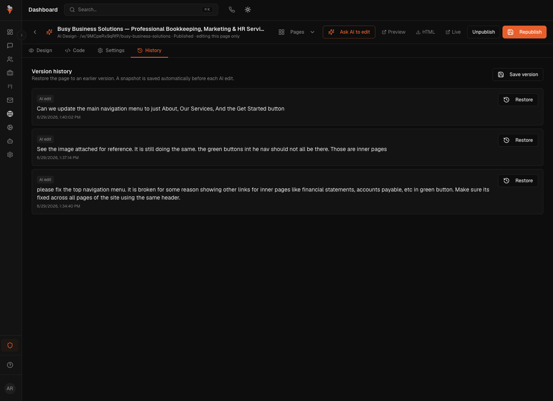The height and width of the screenshot is (401, 553).
Task: Click the Dashboard title text
Action: pyautogui.click(x=43, y=10)
